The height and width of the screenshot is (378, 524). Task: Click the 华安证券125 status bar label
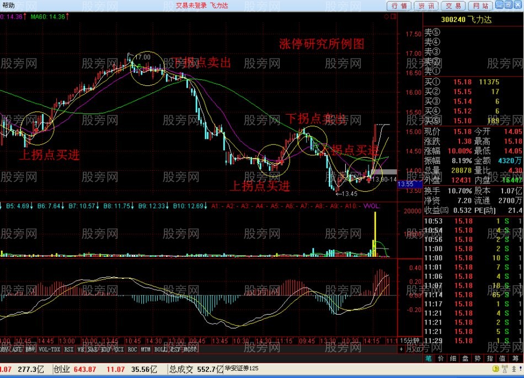242,368
